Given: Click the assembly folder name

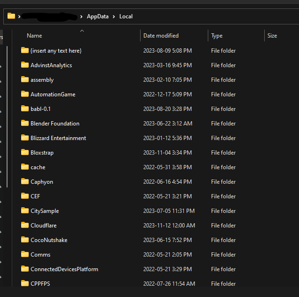Looking at the screenshot, I should tap(42, 80).
